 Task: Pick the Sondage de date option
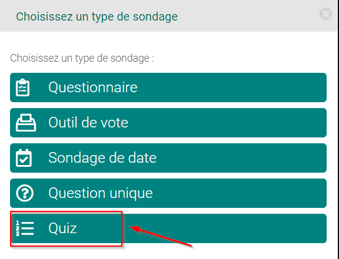[x=168, y=158]
